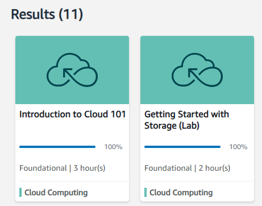Click Foundational | 3 hour(s) text
This screenshot has height=206, width=262.
(x=63, y=168)
